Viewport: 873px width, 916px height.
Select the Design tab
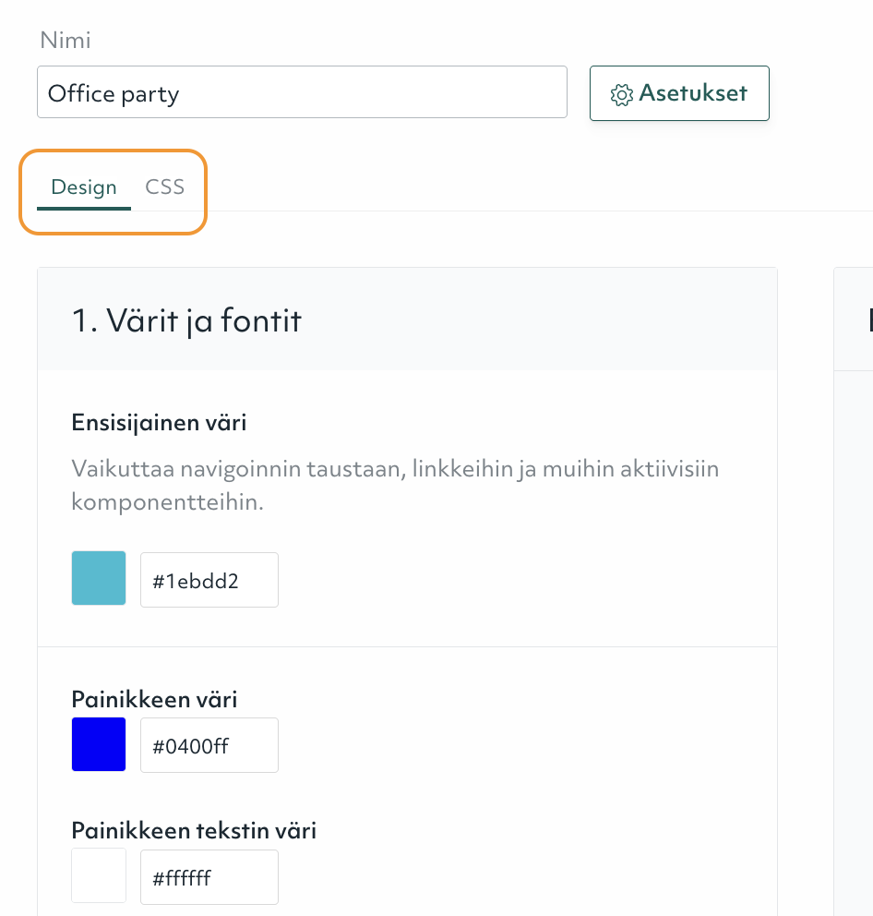click(x=84, y=187)
